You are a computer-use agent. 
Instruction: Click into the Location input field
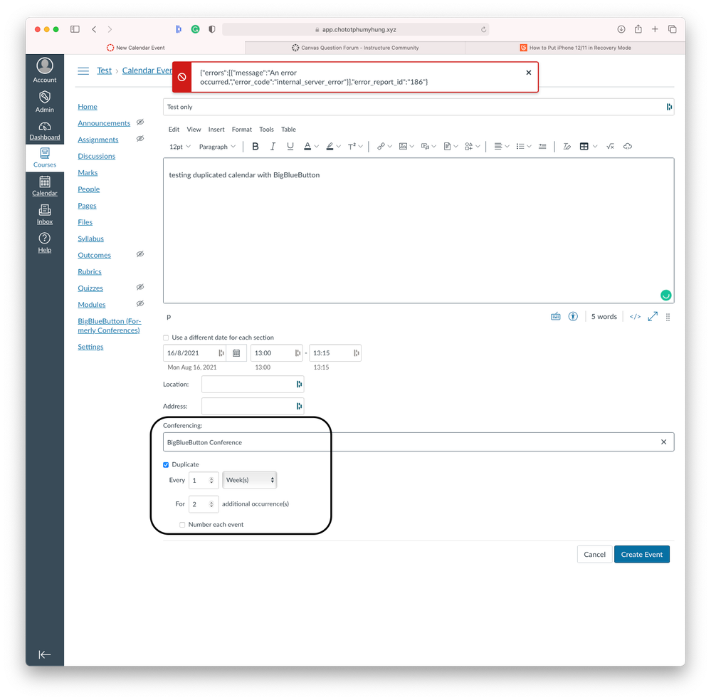(x=253, y=385)
